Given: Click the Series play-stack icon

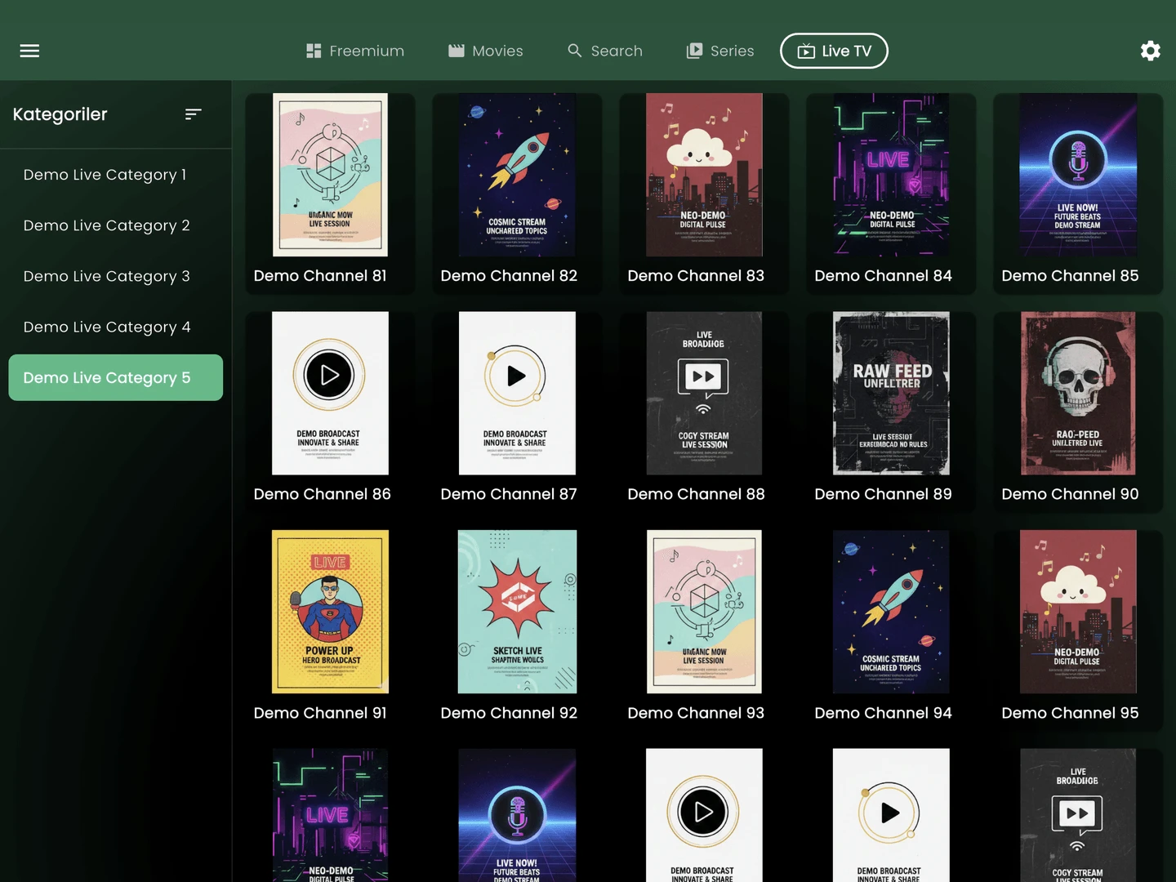Looking at the screenshot, I should tap(694, 51).
